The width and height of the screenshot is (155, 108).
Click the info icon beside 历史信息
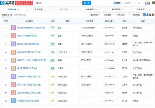coord(149,9)
